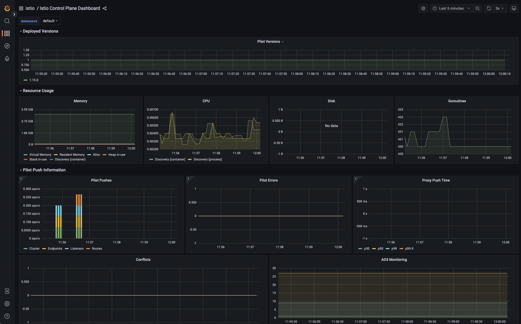The height and width of the screenshot is (324, 521).
Task: Open Pilot Pushes panel title
Action: 101,180
